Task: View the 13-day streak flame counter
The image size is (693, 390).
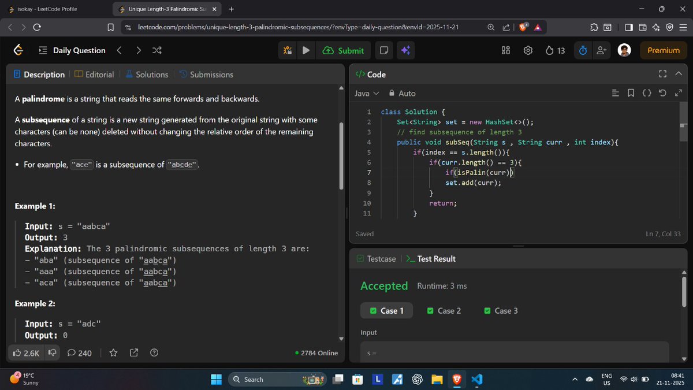Action: (555, 50)
